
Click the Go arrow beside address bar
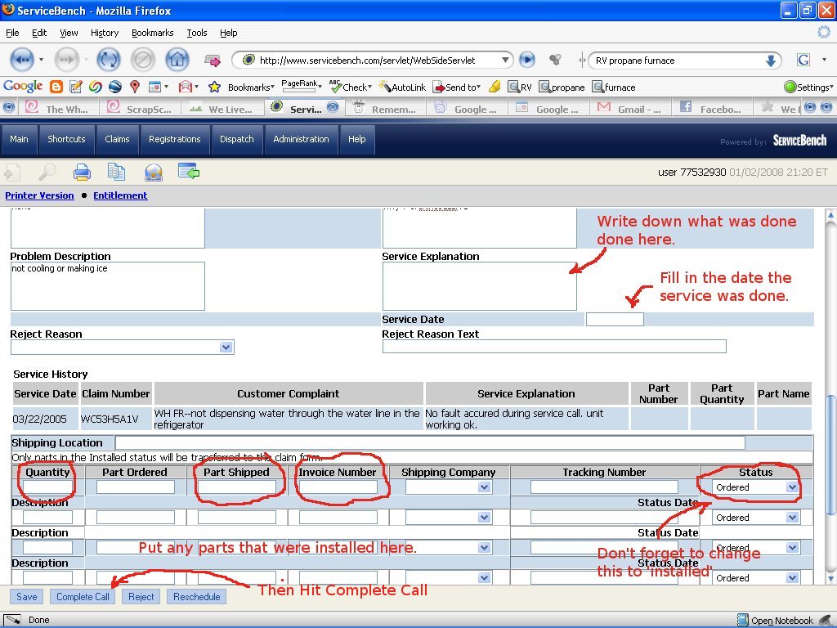(x=527, y=60)
